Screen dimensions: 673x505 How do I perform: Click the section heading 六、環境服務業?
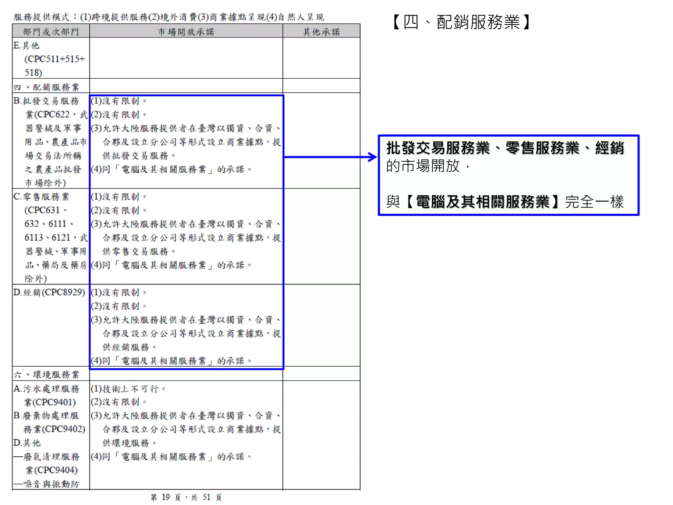[x=46, y=374]
